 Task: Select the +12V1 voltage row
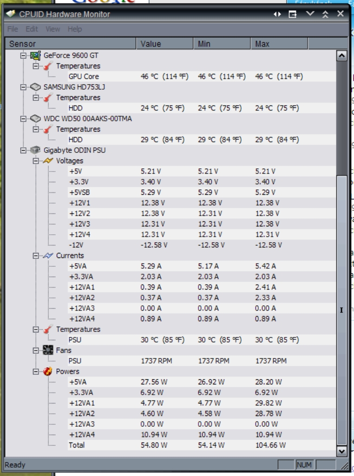[x=202, y=203]
